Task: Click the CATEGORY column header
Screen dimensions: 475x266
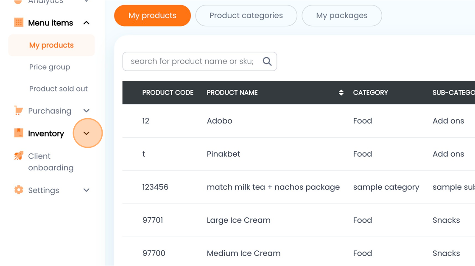Action: [x=371, y=93]
